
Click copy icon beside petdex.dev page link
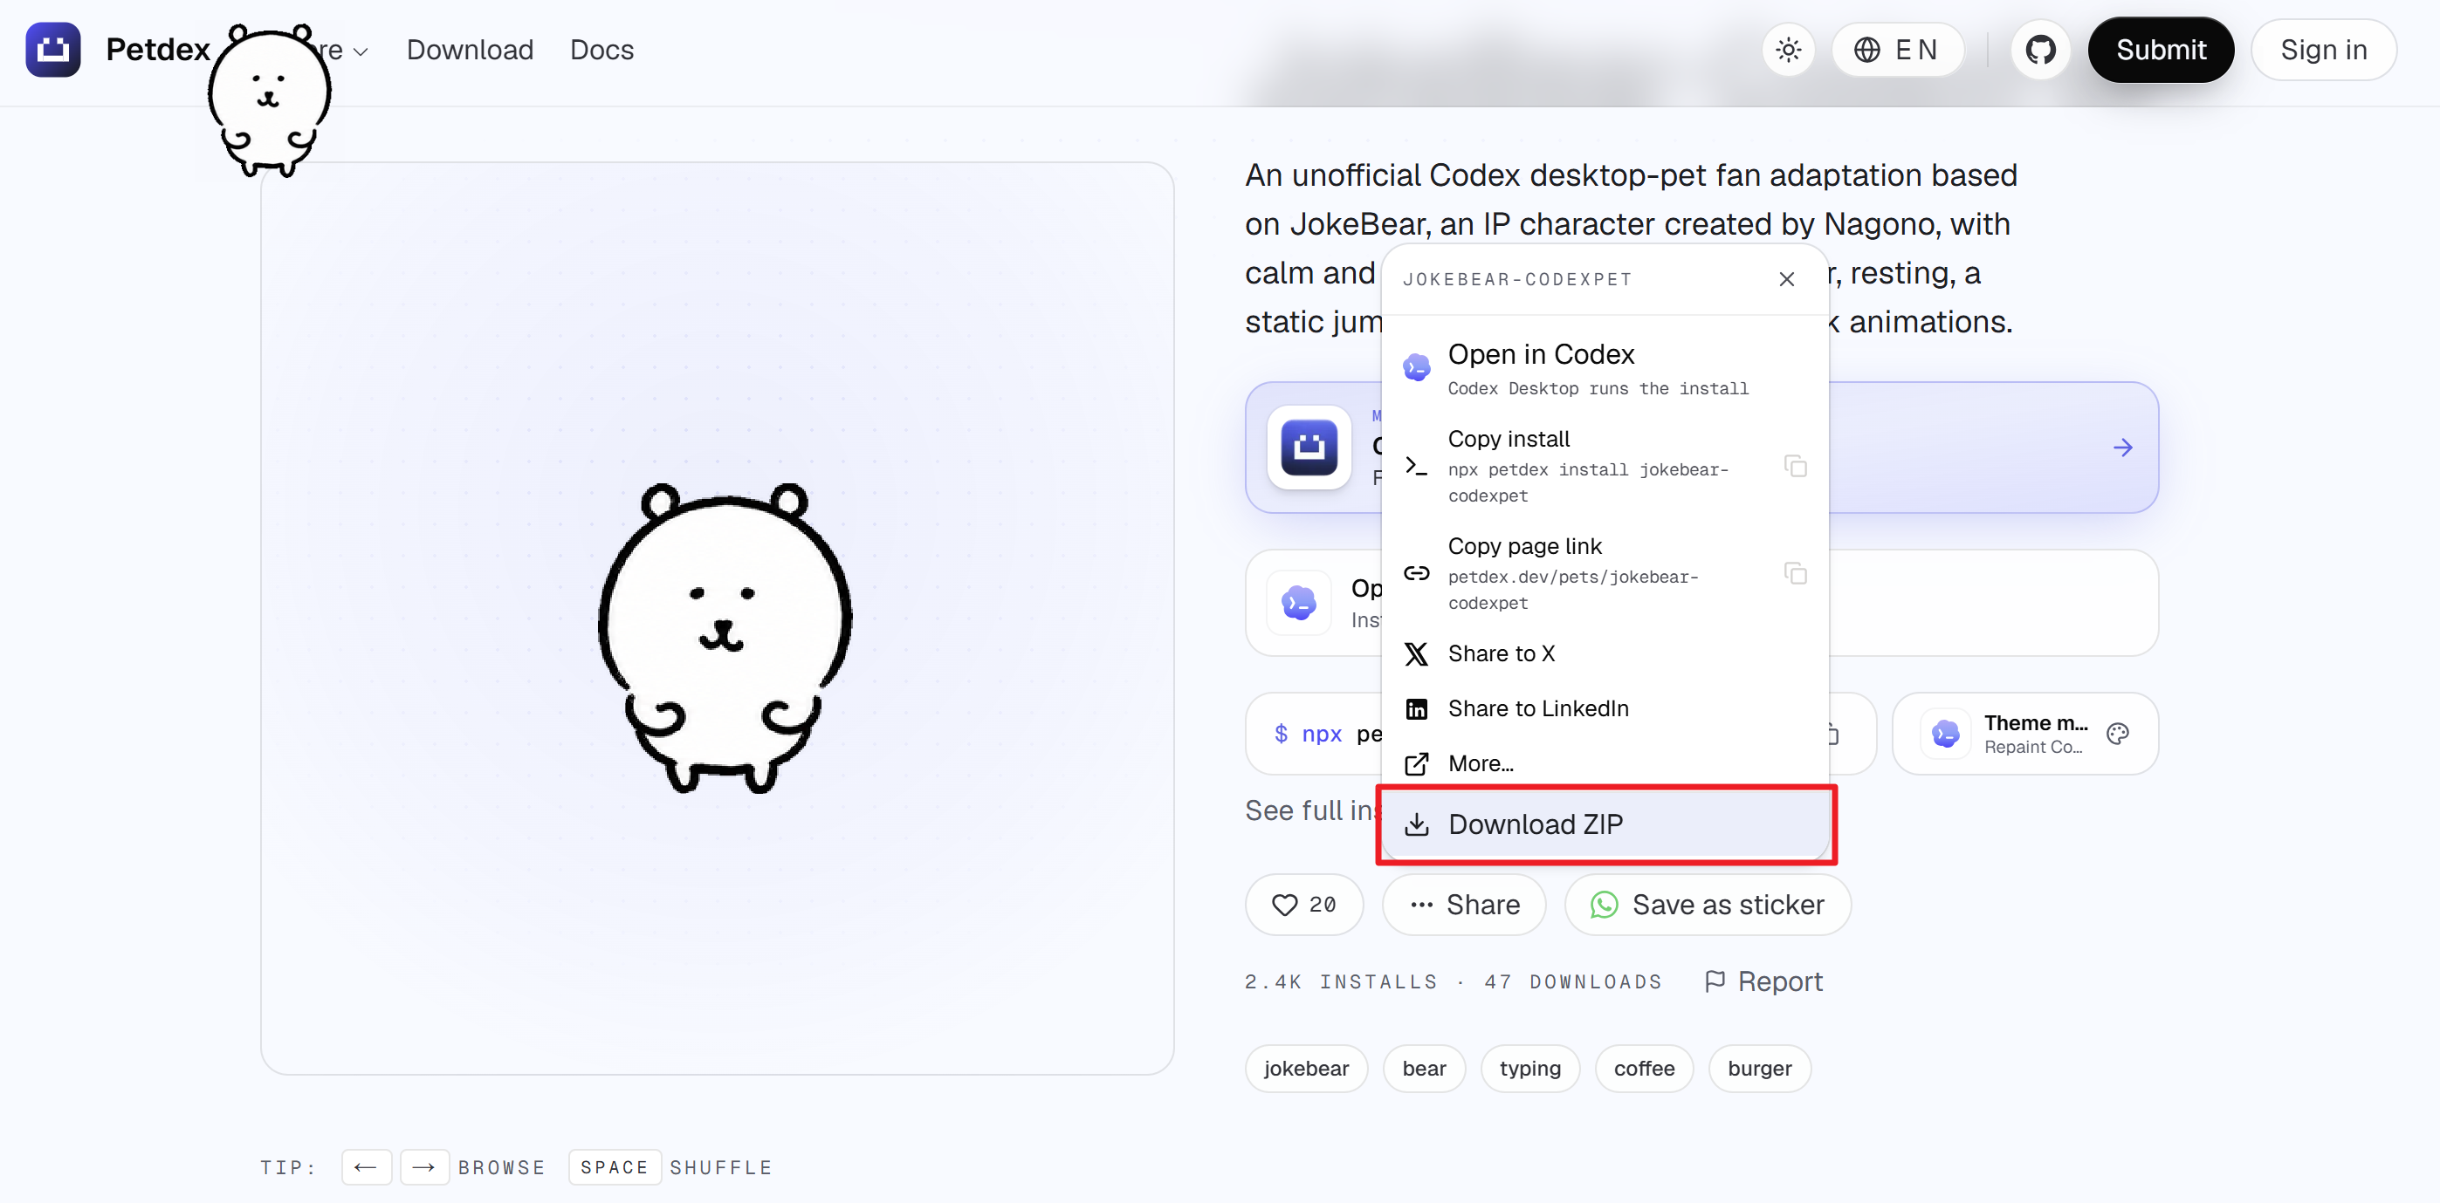pos(1796,572)
